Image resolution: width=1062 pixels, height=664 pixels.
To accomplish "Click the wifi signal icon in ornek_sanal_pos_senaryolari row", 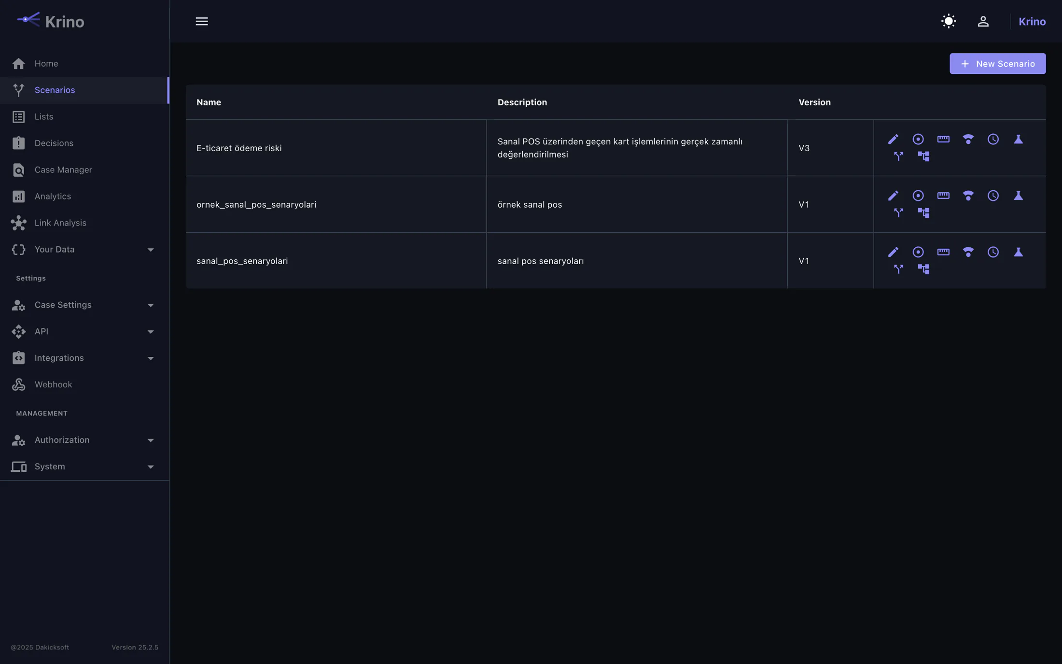I will pyautogui.click(x=968, y=196).
